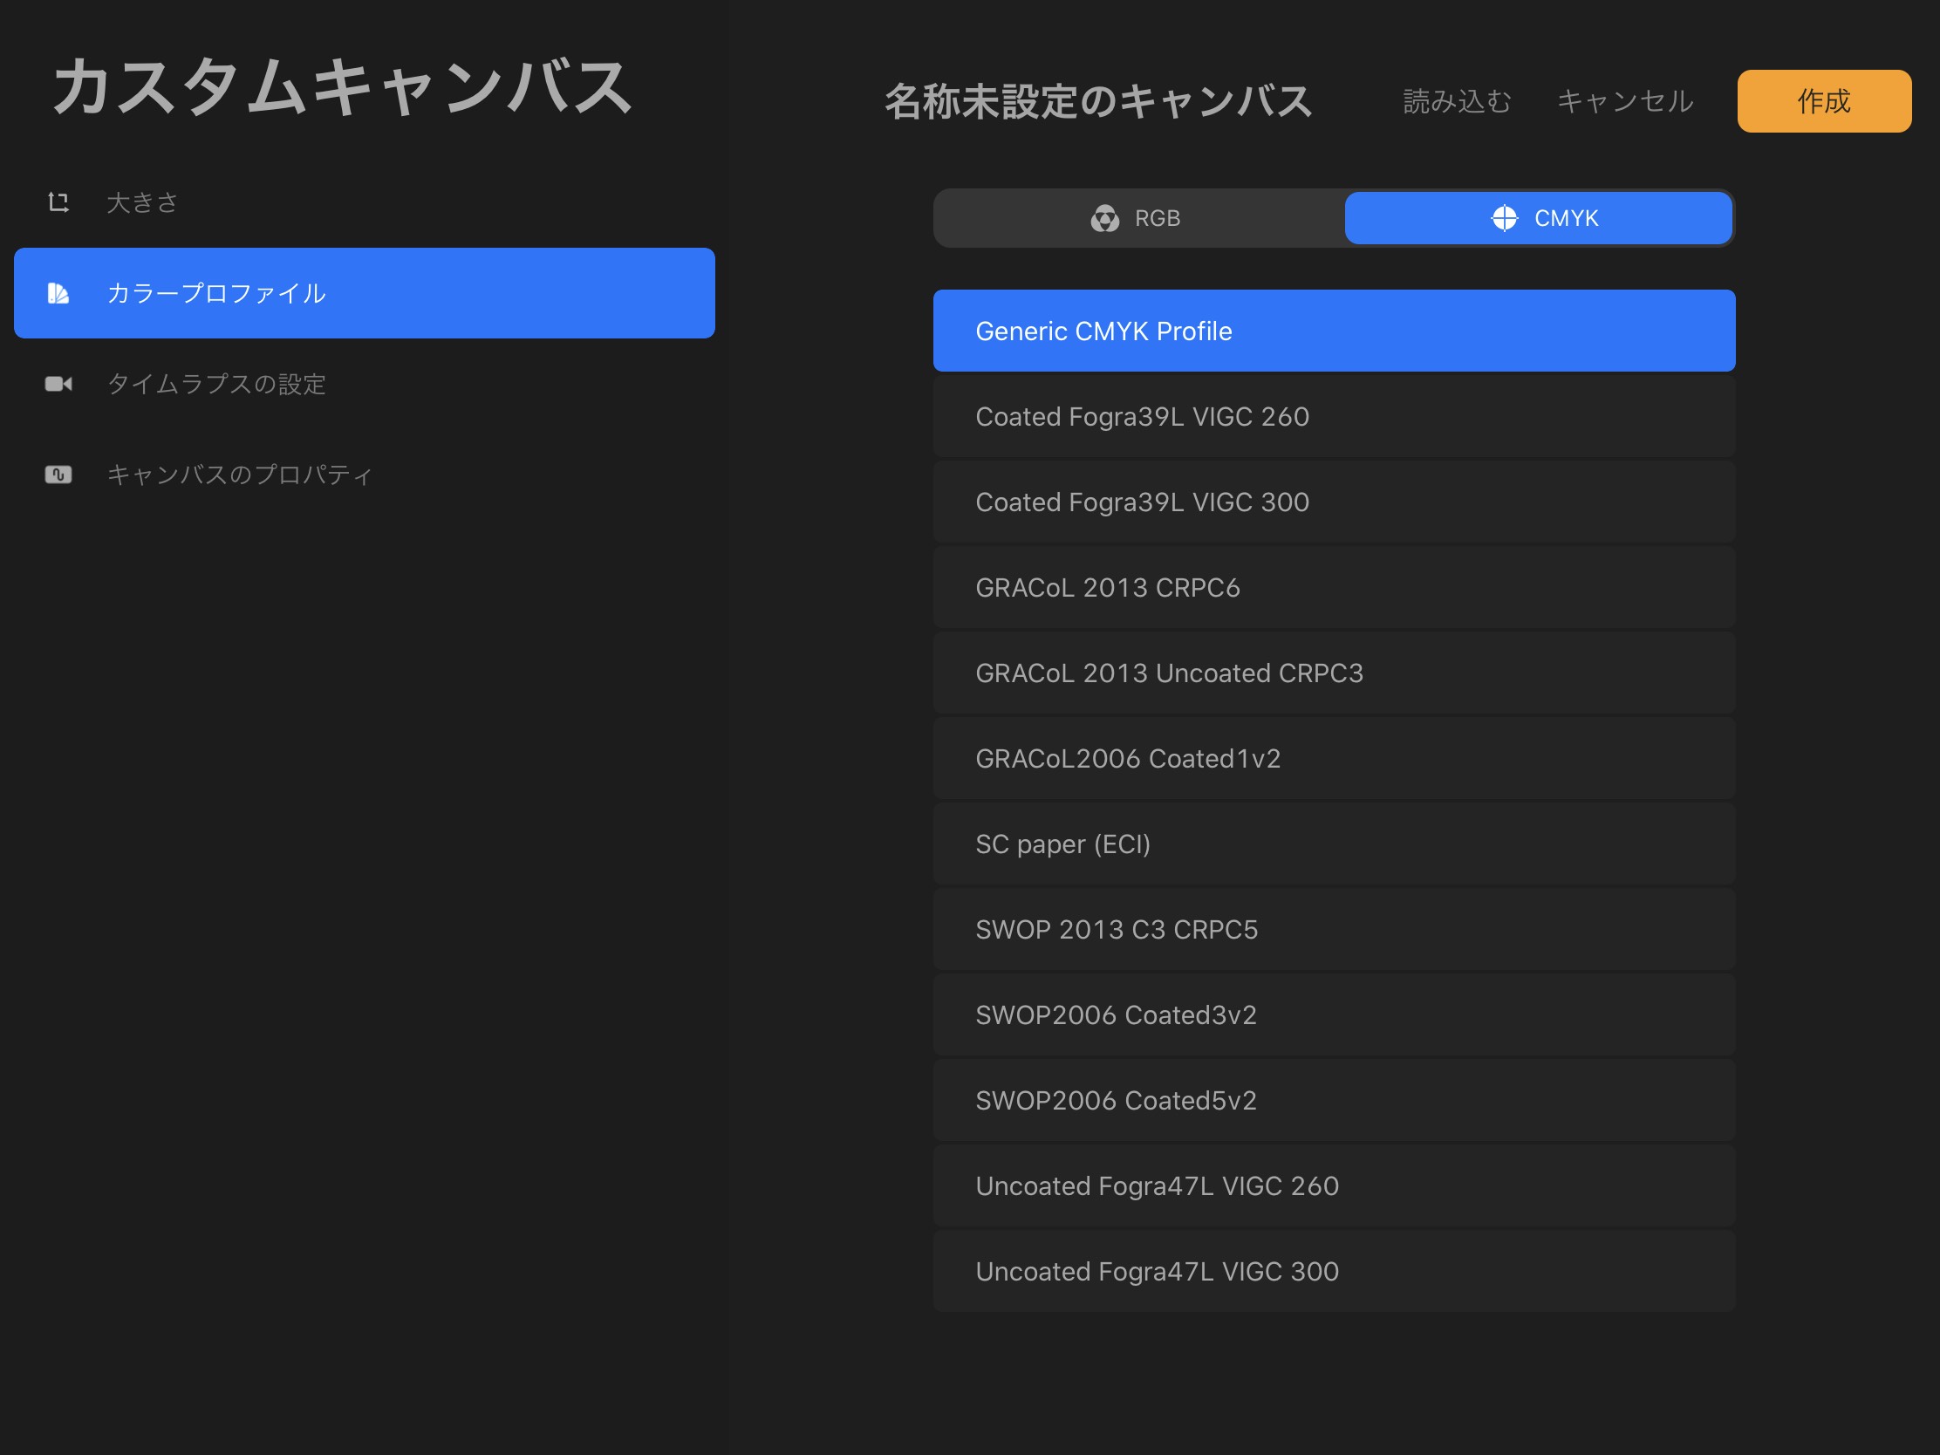
Task: Pick GRACoL2006 Coated1v2 profile
Action: pyautogui.click(x=1334, y=759)
